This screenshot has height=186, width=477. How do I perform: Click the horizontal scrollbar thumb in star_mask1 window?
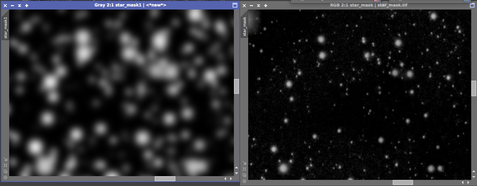[165, 179]
